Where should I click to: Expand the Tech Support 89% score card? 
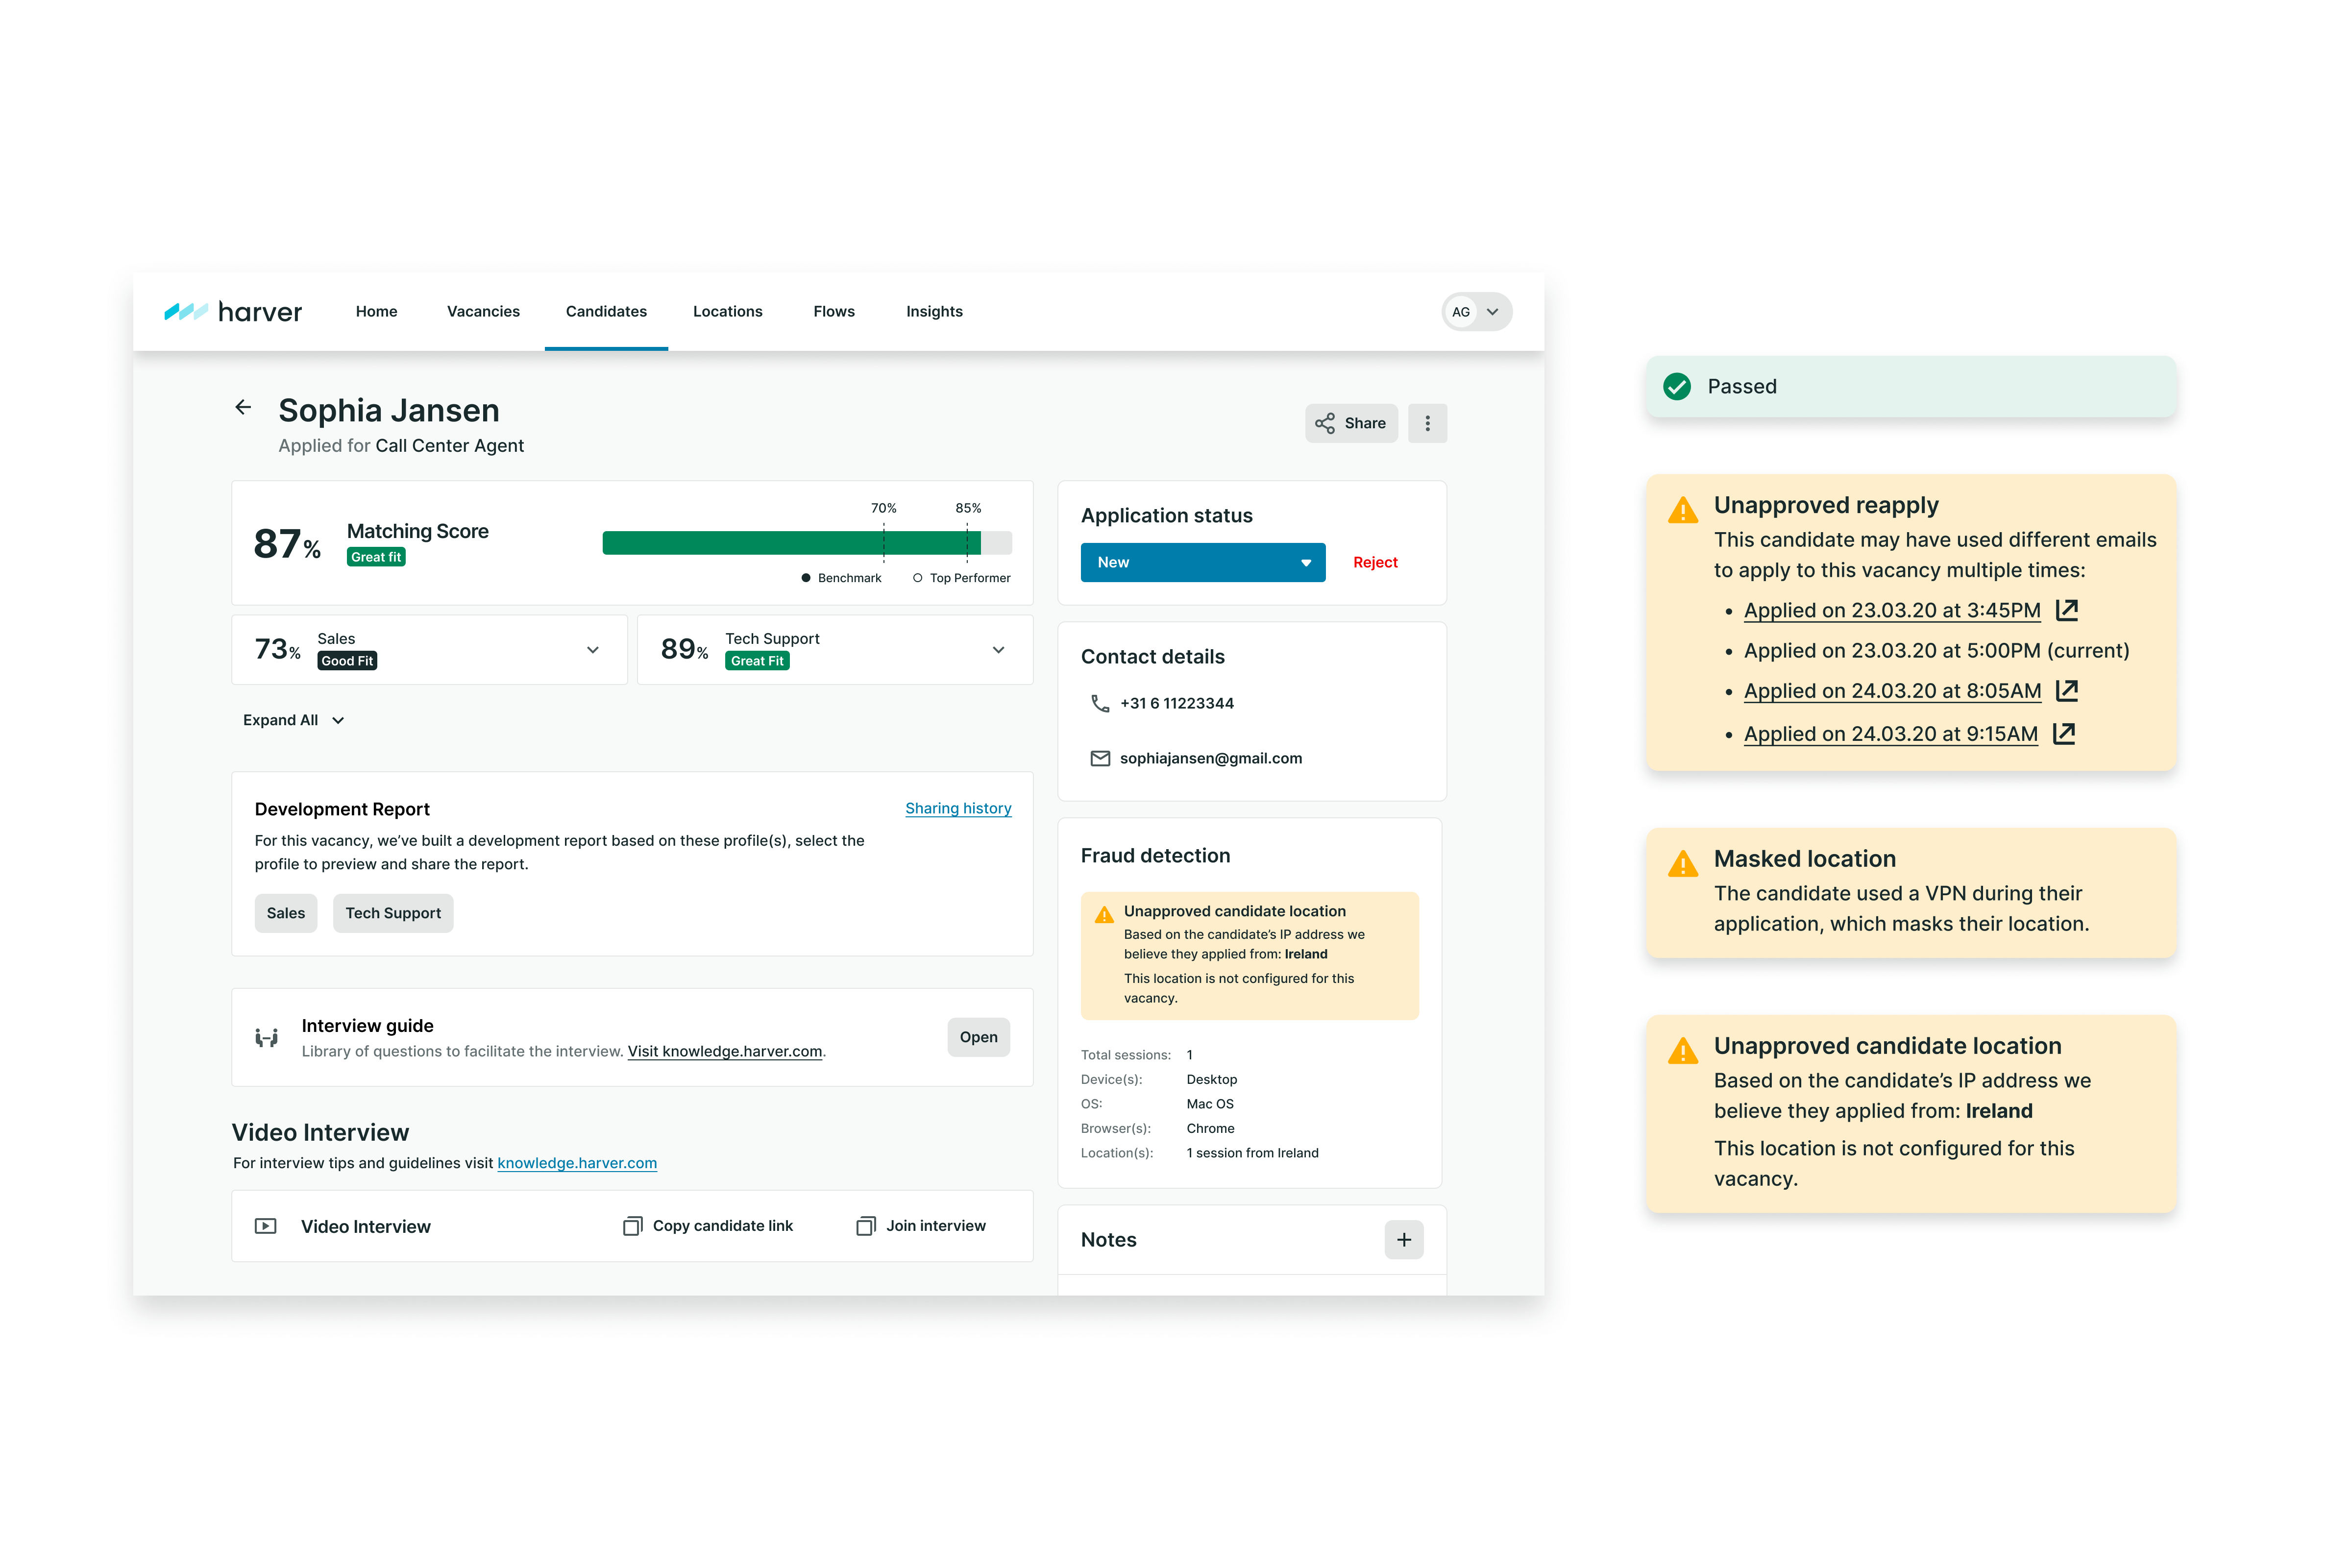point(998,650)
